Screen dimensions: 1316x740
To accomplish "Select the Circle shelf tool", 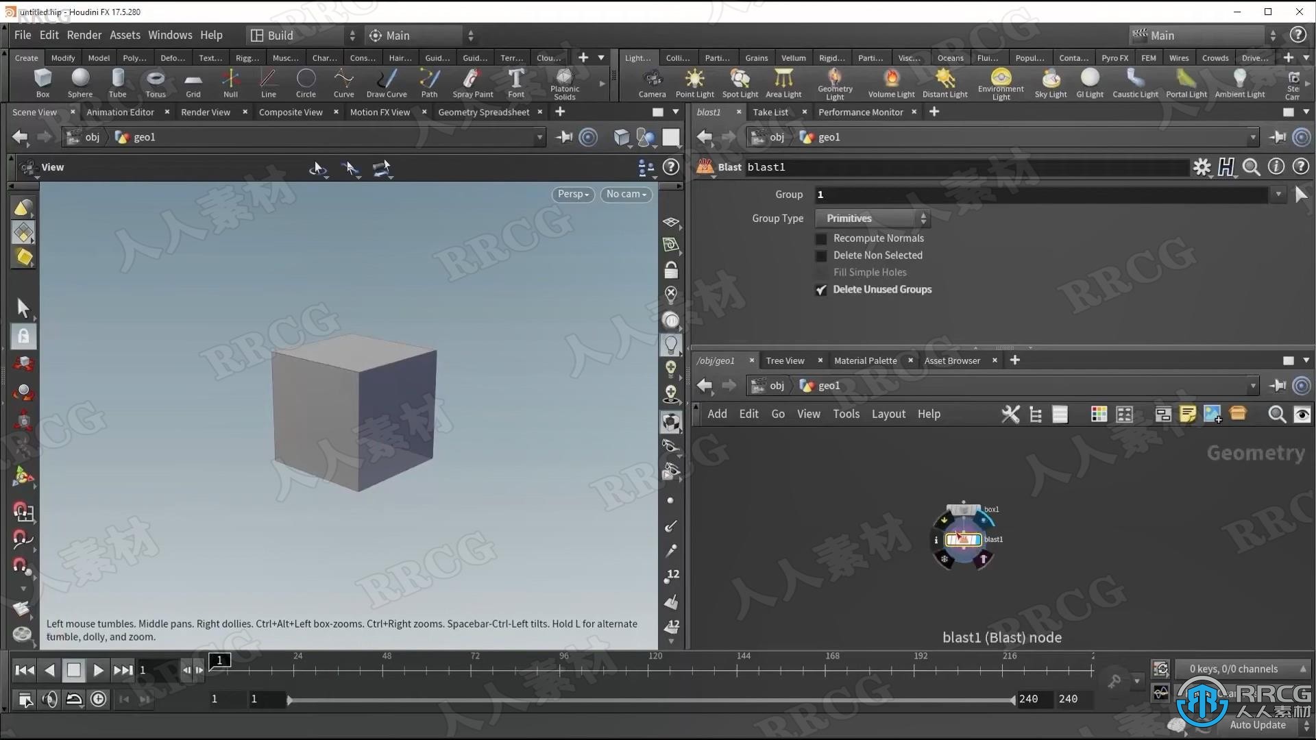I will point(306,83).
